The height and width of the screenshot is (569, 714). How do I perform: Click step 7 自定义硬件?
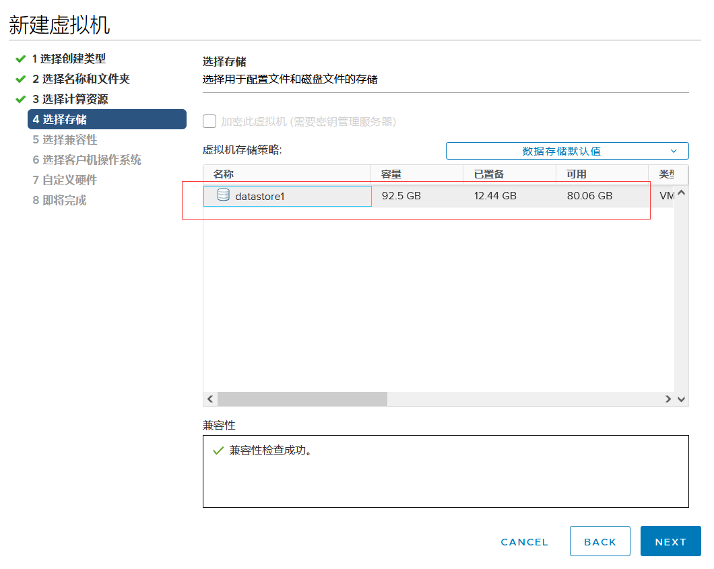pos(65,180)
